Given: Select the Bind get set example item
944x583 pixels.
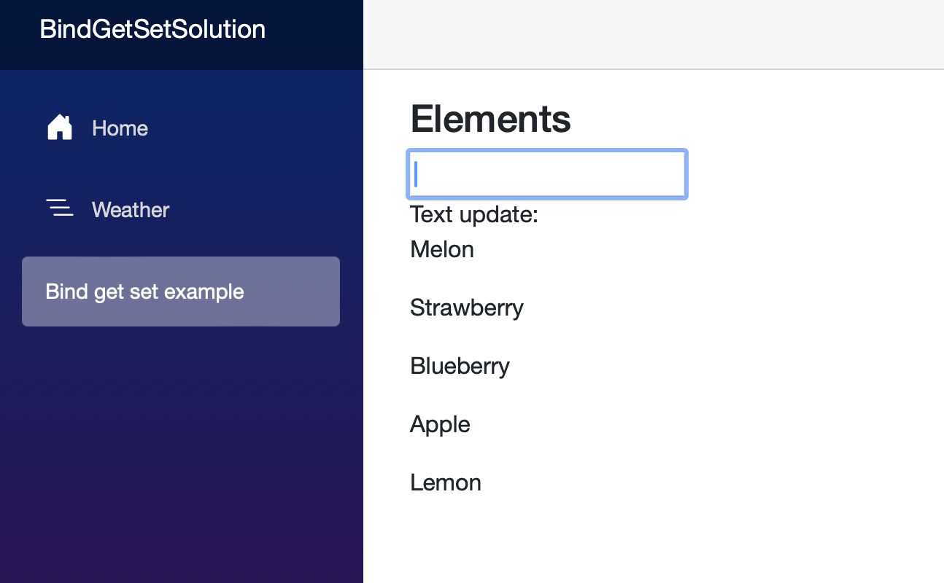Looking at the screenshot, I should (x=144, y=291).
